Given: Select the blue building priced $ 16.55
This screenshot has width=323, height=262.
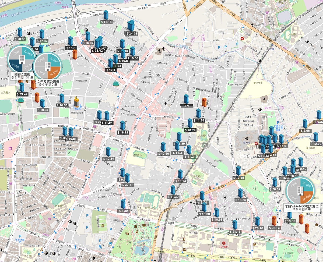Looking at the screenshot, I should [240, 193].
